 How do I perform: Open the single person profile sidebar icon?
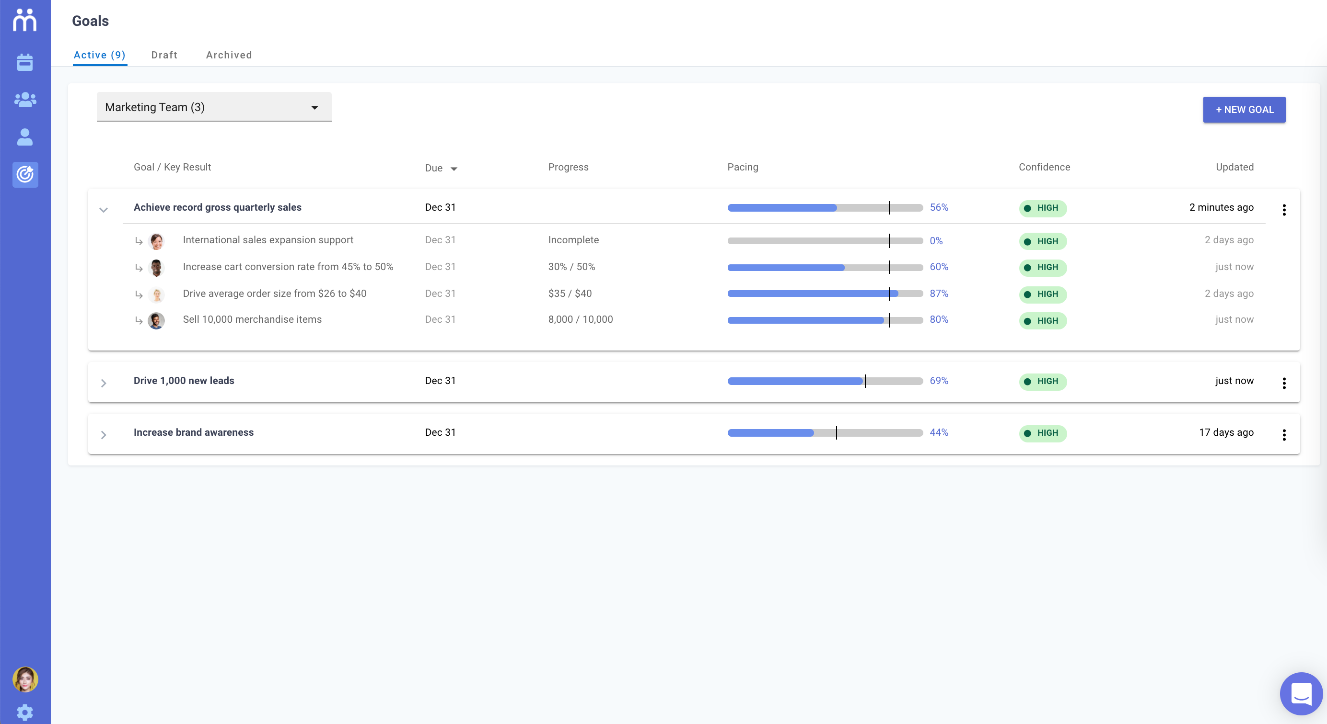[x=25, y=137]
